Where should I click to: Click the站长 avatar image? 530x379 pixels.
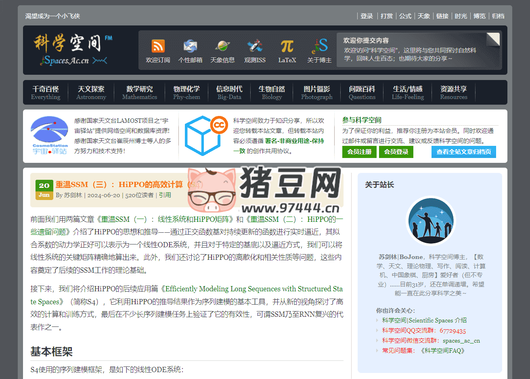click(431, 221)
